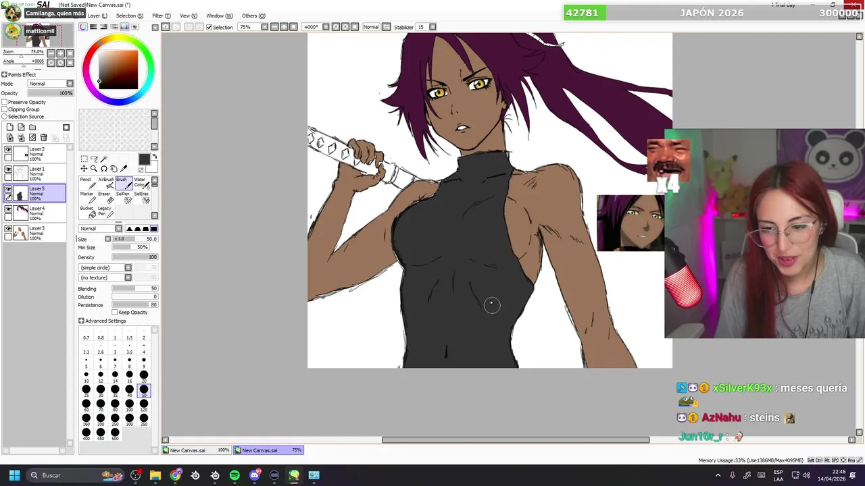Choose the rectangular selection tool
The height and width of the screenshot is (486, 865).
[x=84, y=159]
